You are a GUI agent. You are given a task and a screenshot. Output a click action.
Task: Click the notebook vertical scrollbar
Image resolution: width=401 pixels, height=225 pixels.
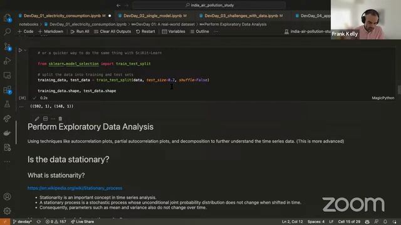tap(399, 90)
